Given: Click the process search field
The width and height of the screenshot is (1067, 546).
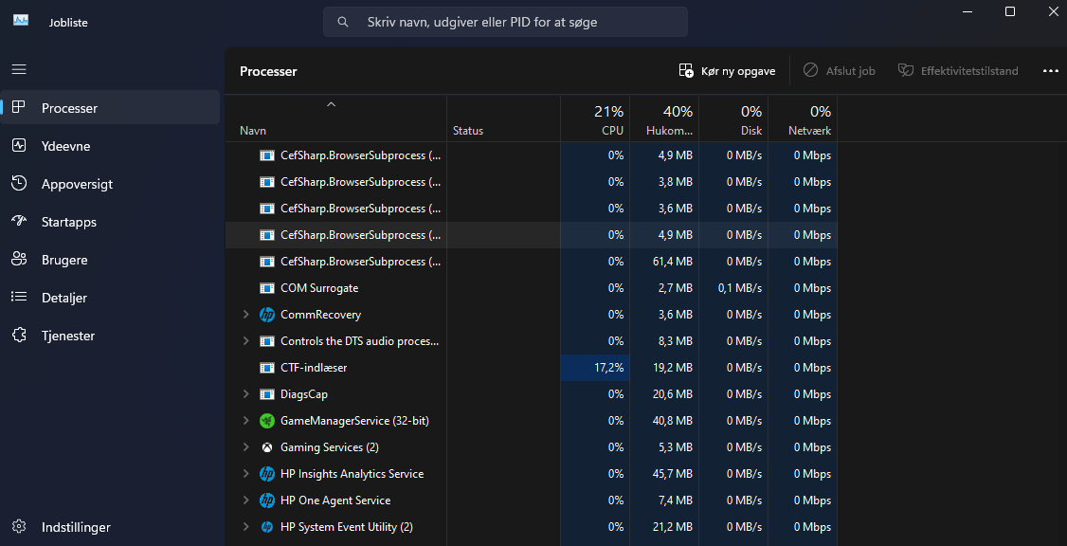Looking at the screenshot, I should coord(505,21).
